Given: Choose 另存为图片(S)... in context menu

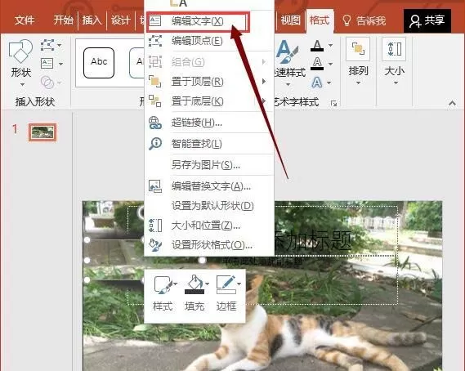Looking at the screenshot, I should [x=208, y=165].
